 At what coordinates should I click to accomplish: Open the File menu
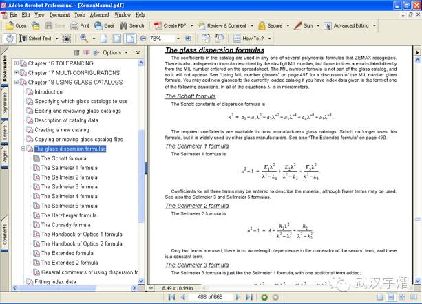pyautogui.click(x=13, y=14)
